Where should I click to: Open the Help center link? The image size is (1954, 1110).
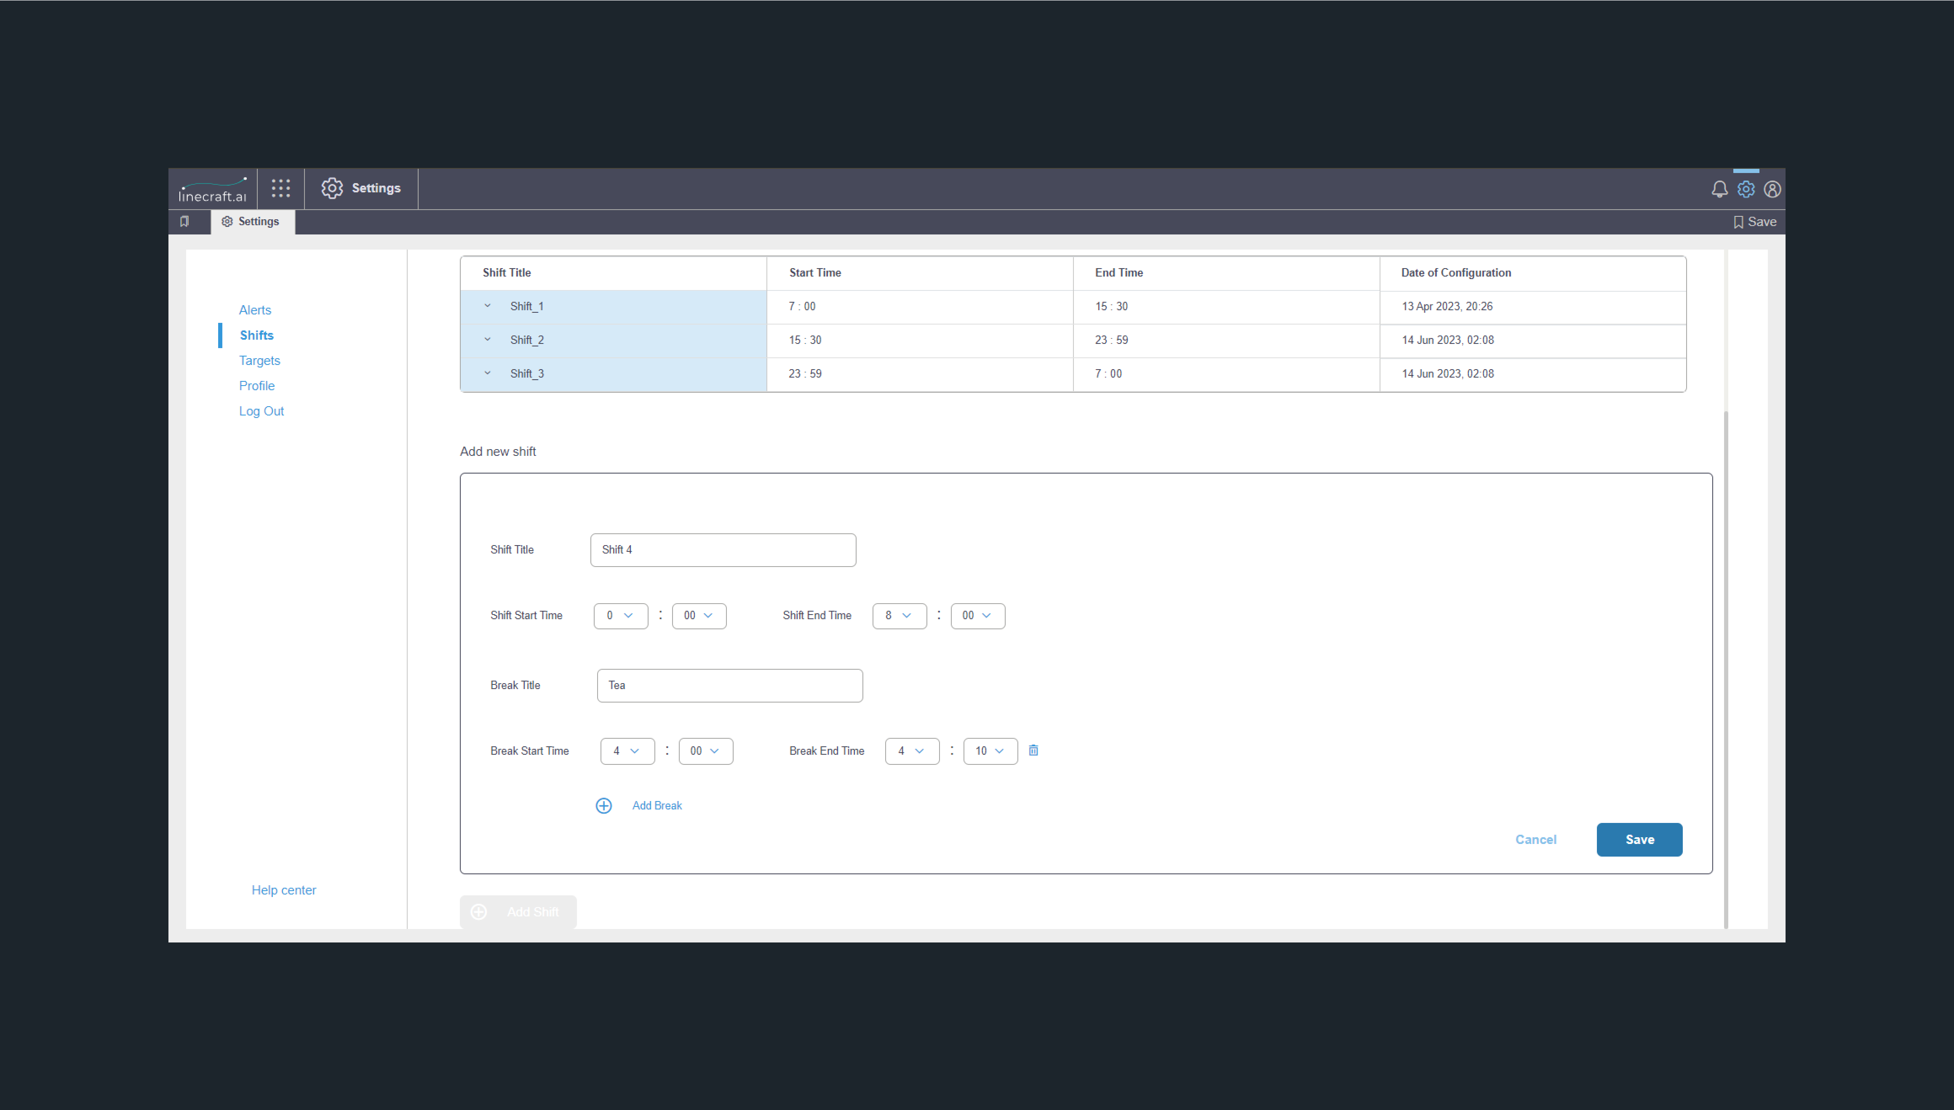tap(284, 890)
